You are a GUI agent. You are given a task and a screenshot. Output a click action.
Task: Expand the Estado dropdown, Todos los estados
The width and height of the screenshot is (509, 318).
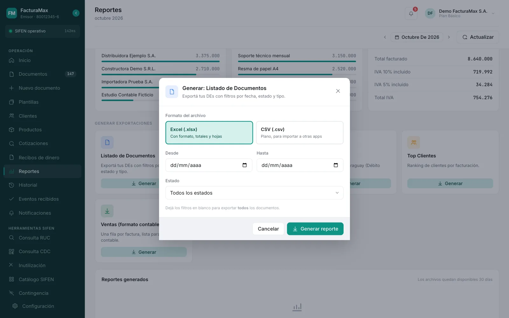254,193
